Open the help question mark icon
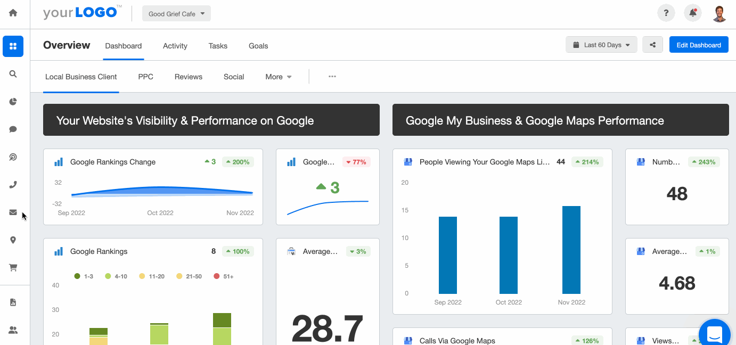This screenshot has width=736, height=345. pos(666,13)
